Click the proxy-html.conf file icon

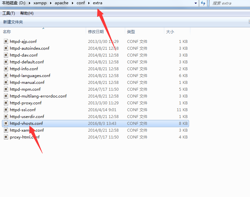(6, 137)
